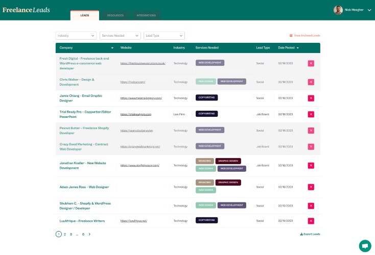Screen dimensions: 375x255
Task: Open LuxAfrique Freelance Writers lead
Action: coord(82,221)
